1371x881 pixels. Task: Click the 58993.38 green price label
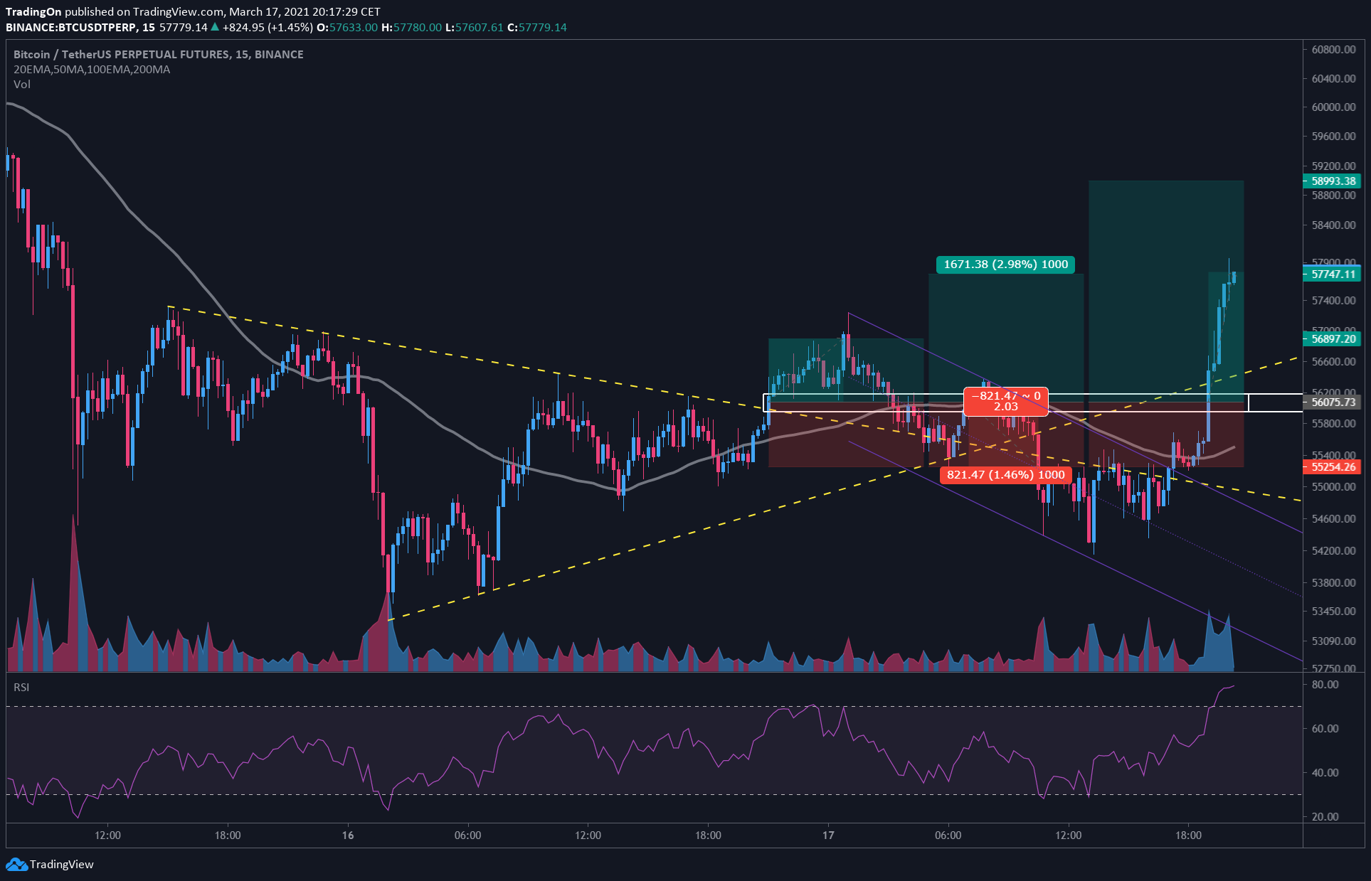click(x=1332, y=181)
